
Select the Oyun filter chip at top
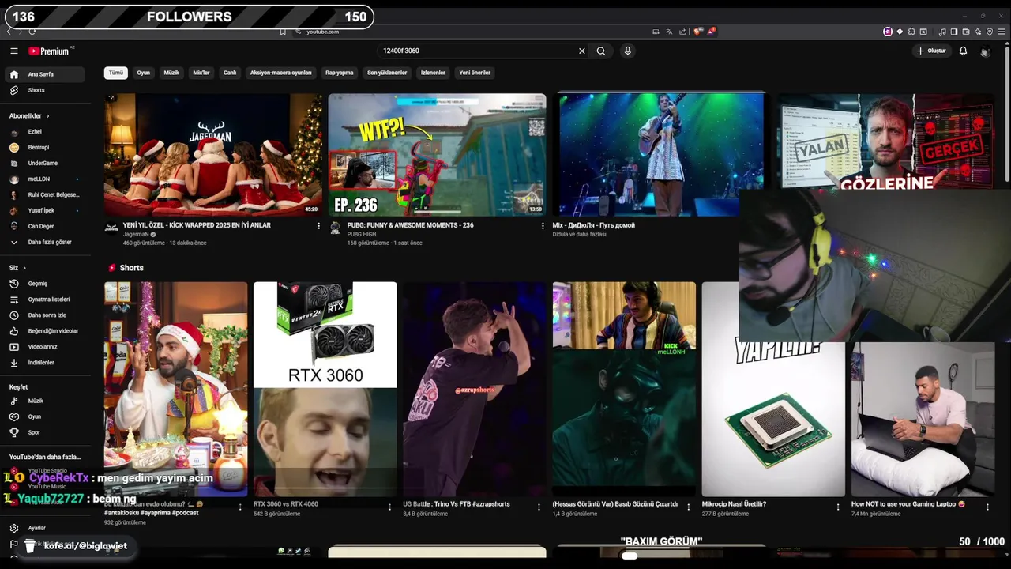[143, 73]
